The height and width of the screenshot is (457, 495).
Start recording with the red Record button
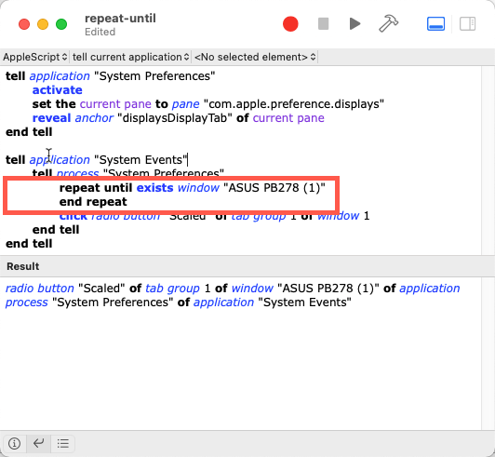tap(290, 24)
